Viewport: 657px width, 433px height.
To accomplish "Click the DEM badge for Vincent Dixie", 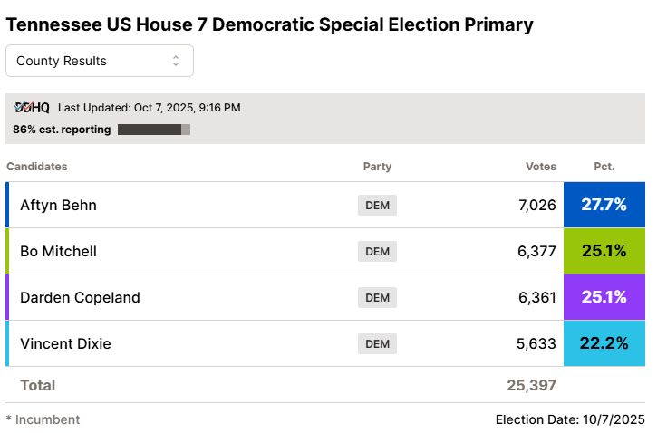I will click(x=377, y=343).
